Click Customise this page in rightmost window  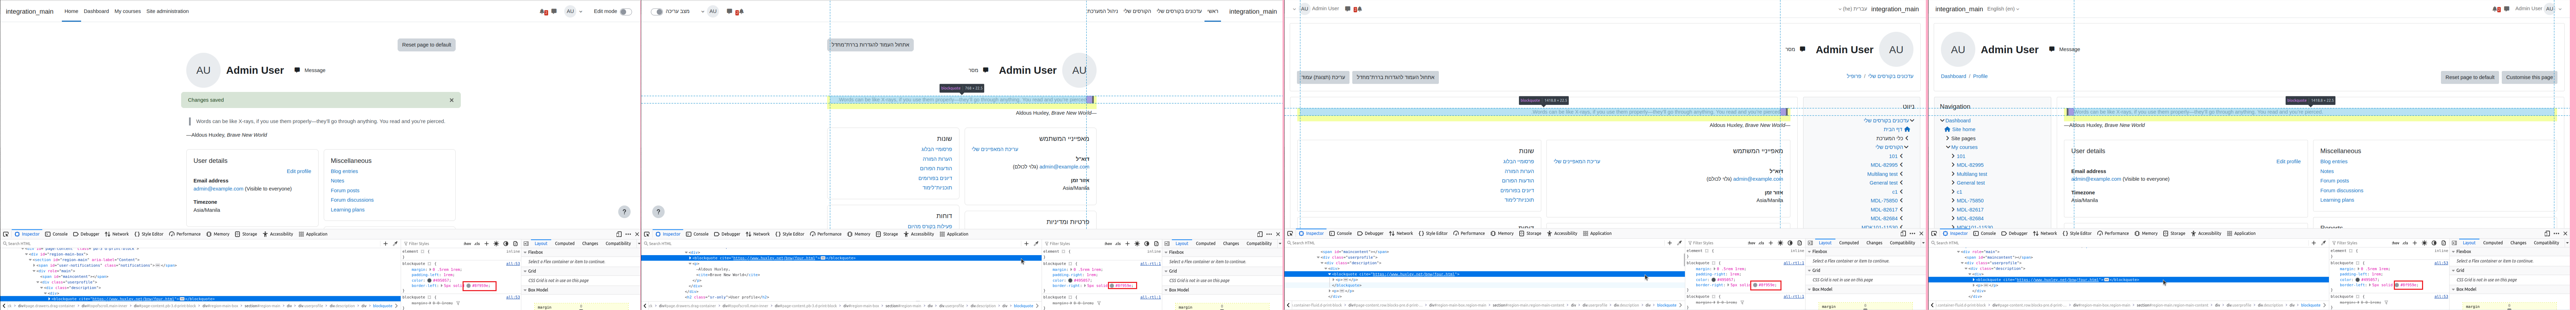point(2529,77)
